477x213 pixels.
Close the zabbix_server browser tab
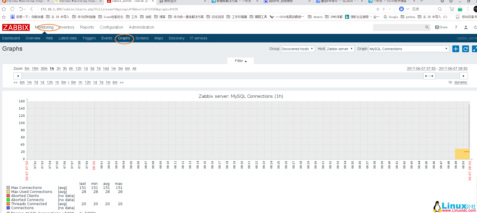point(153,1)
